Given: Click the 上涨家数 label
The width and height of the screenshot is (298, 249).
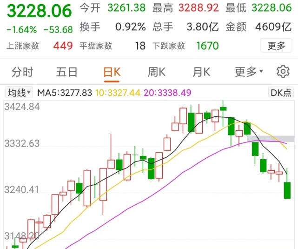Looking at the screenshot, I should (x=23, y=46).
